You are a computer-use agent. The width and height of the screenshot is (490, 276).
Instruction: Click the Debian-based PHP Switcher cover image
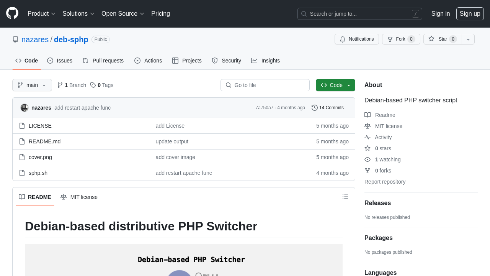coord(184,260)
